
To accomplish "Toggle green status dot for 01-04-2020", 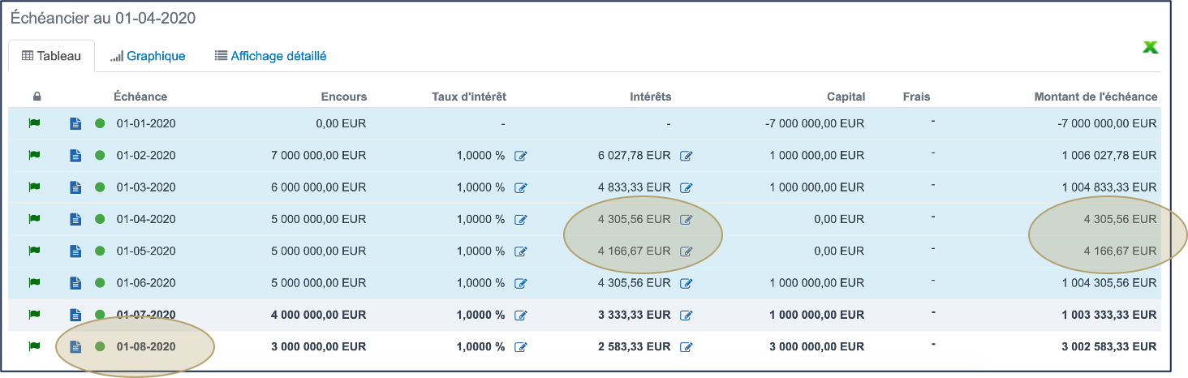I will pos(100,219).
